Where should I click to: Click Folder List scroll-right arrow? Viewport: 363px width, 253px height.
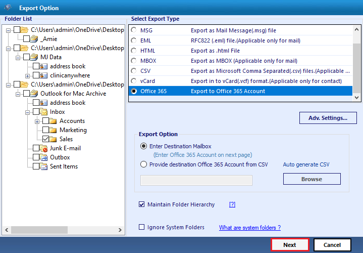[x=120, y=230]
